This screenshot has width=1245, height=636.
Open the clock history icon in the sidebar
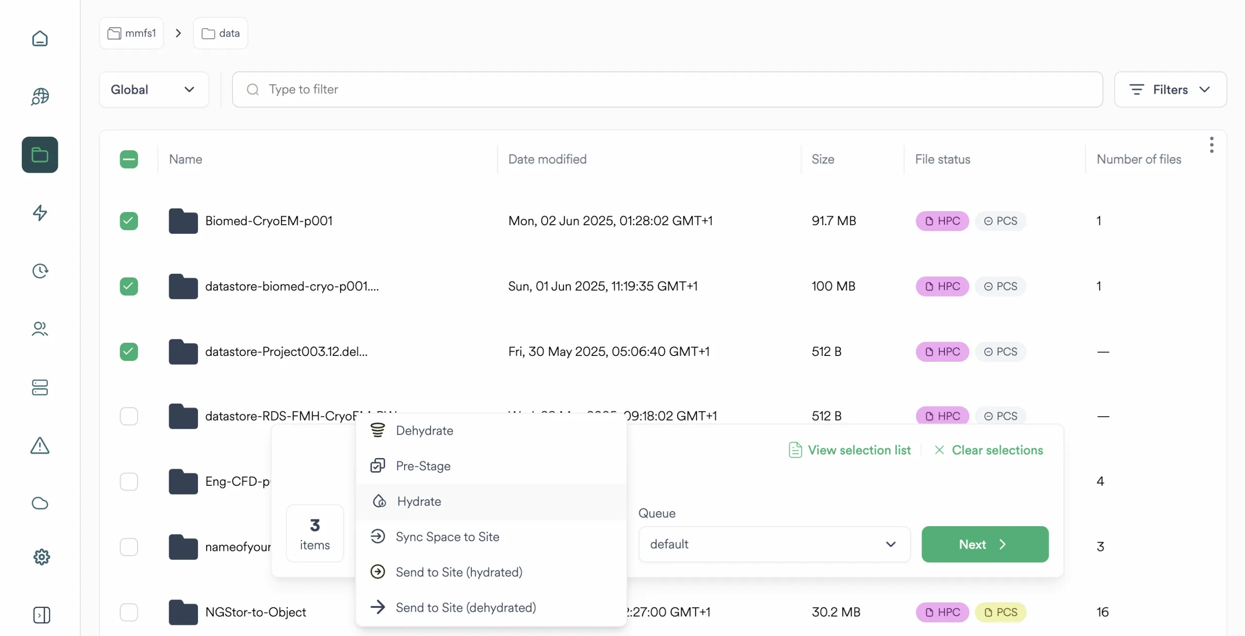[x=40, y=271]
